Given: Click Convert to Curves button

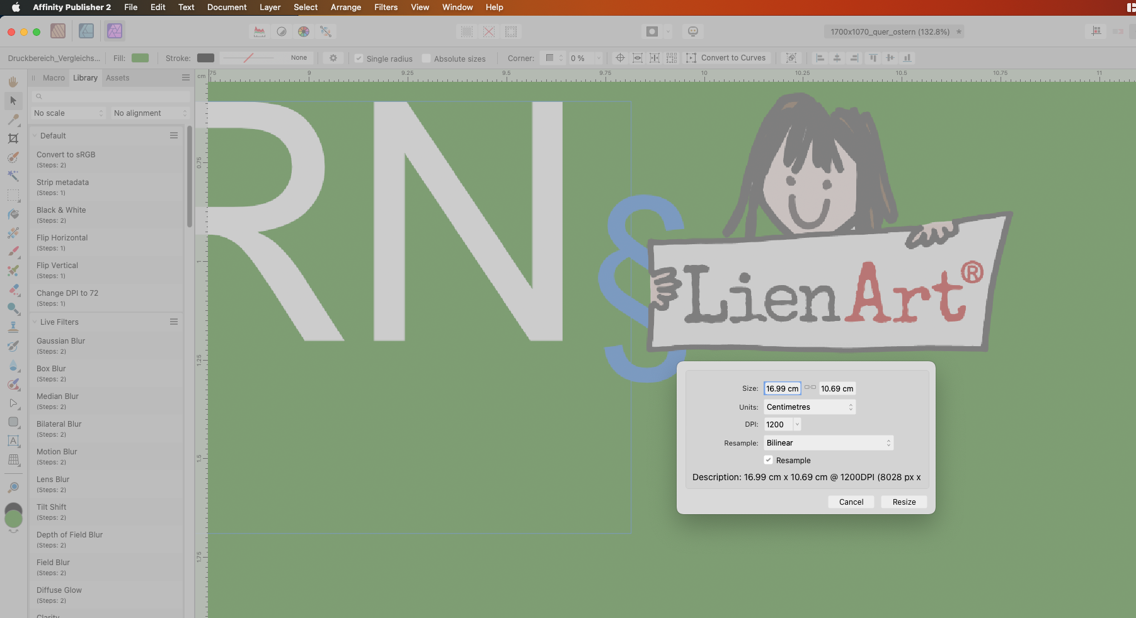Looking at the screenshot, I should pyautogui.click(x=726, y=58).
